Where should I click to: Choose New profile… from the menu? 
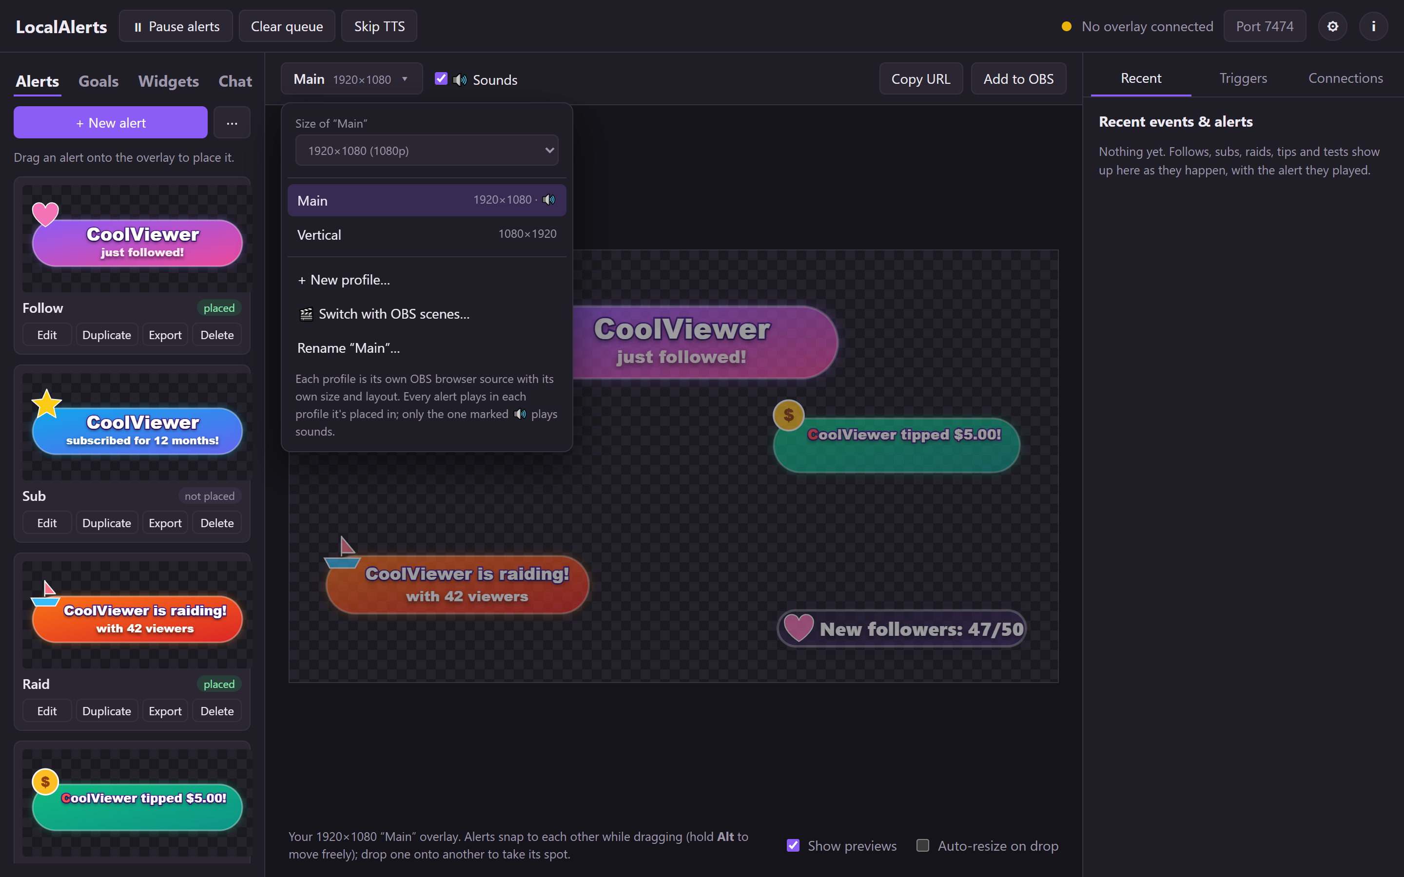[427, 280]
